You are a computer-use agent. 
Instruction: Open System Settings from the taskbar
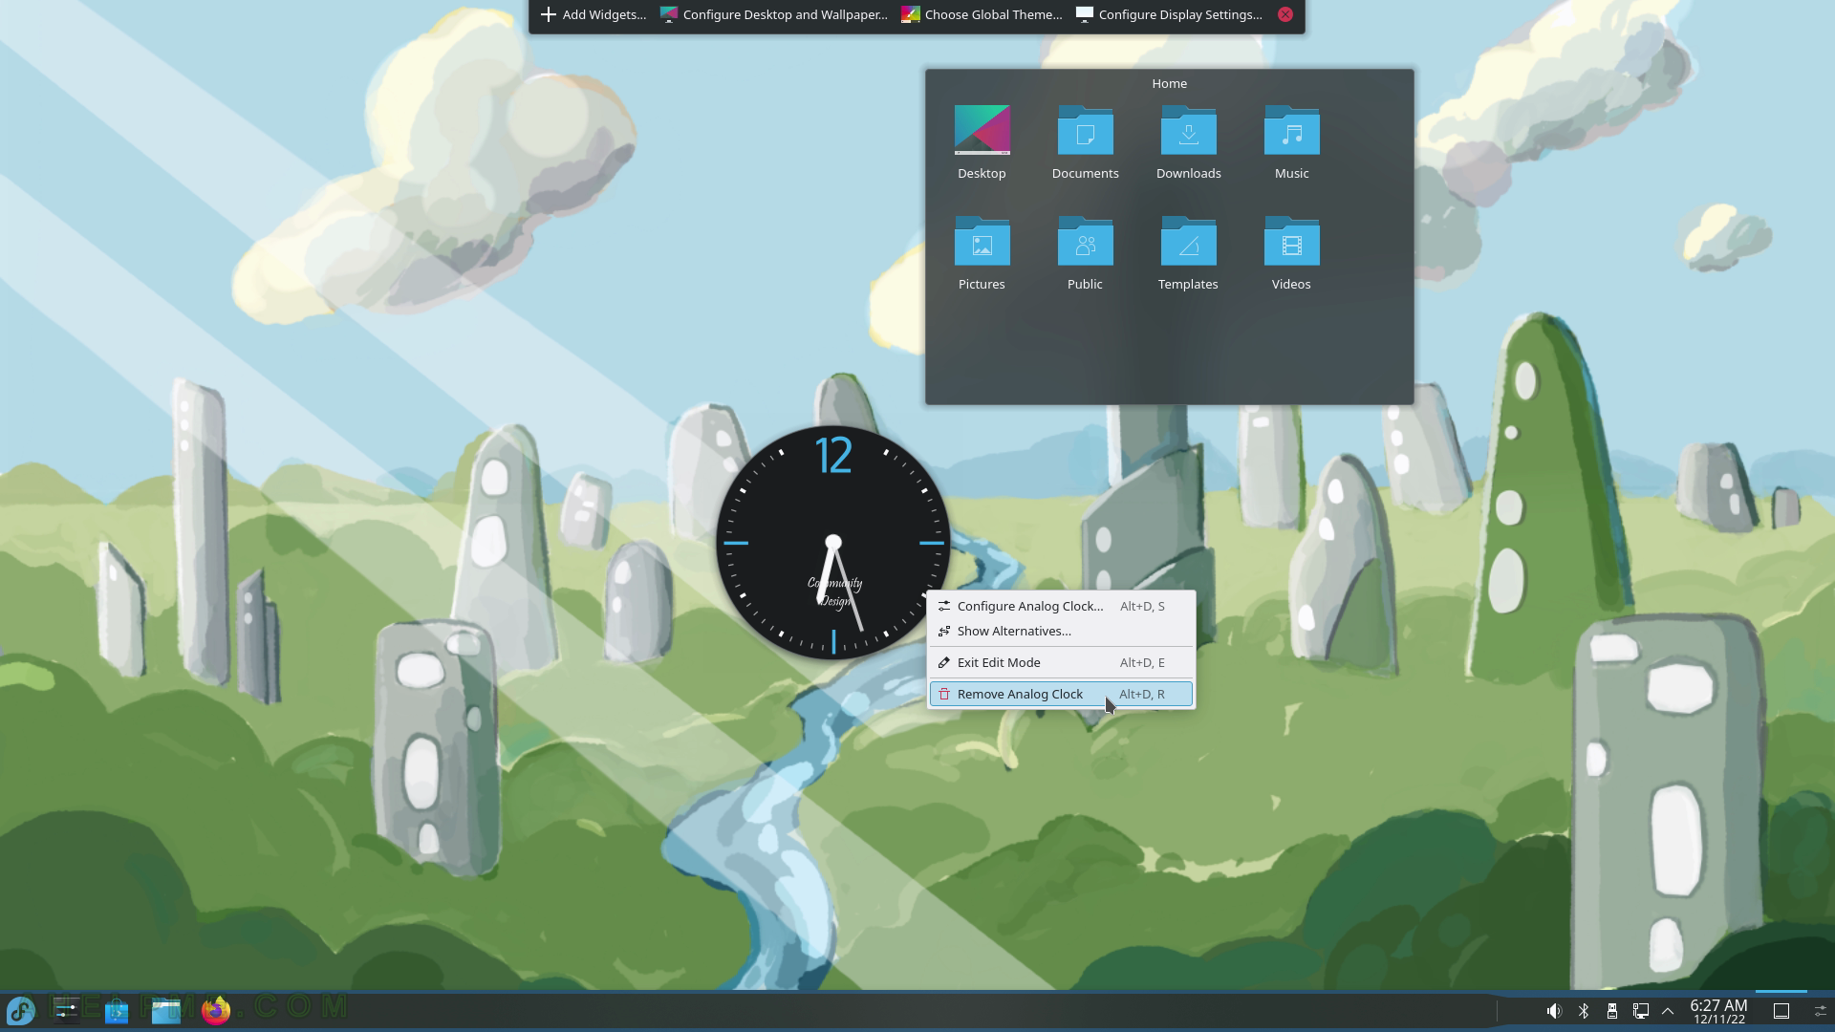(x=66, y=1010)
